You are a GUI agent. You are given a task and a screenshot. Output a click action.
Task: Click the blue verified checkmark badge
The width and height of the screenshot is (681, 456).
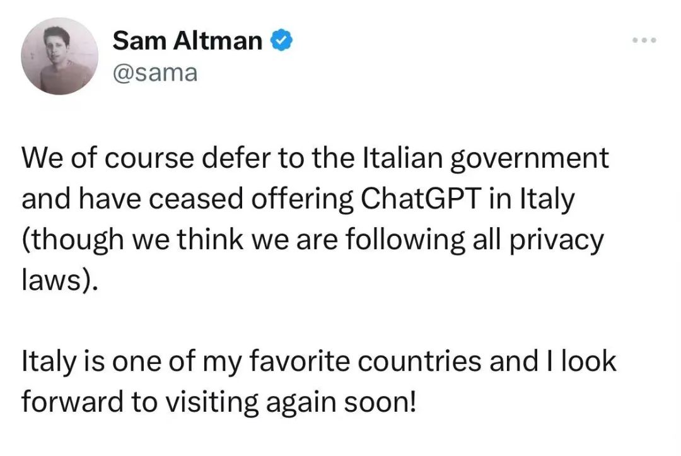(281, 42)
